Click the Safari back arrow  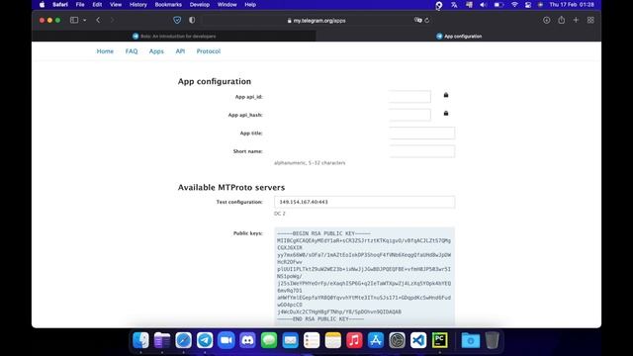pos(98,20)
